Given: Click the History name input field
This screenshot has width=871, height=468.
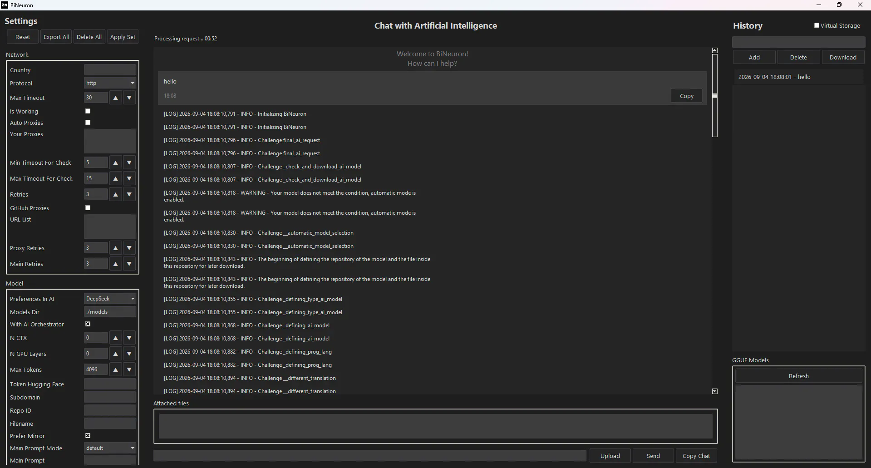Looking at the screenshot, I should point(798,42).
